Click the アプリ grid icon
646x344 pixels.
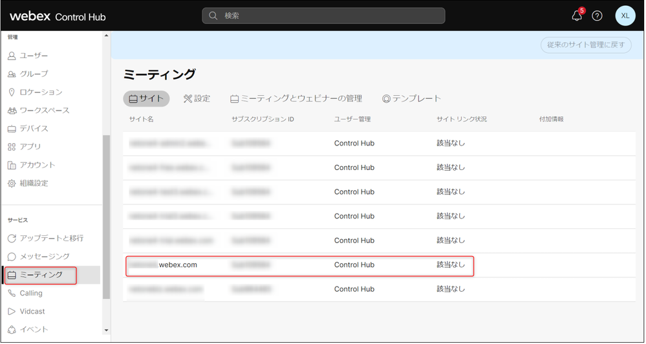coord(12,147)
